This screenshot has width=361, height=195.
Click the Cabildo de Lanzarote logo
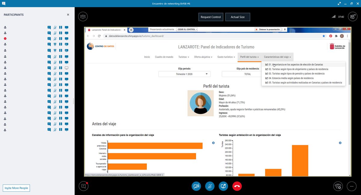point(338,46)
